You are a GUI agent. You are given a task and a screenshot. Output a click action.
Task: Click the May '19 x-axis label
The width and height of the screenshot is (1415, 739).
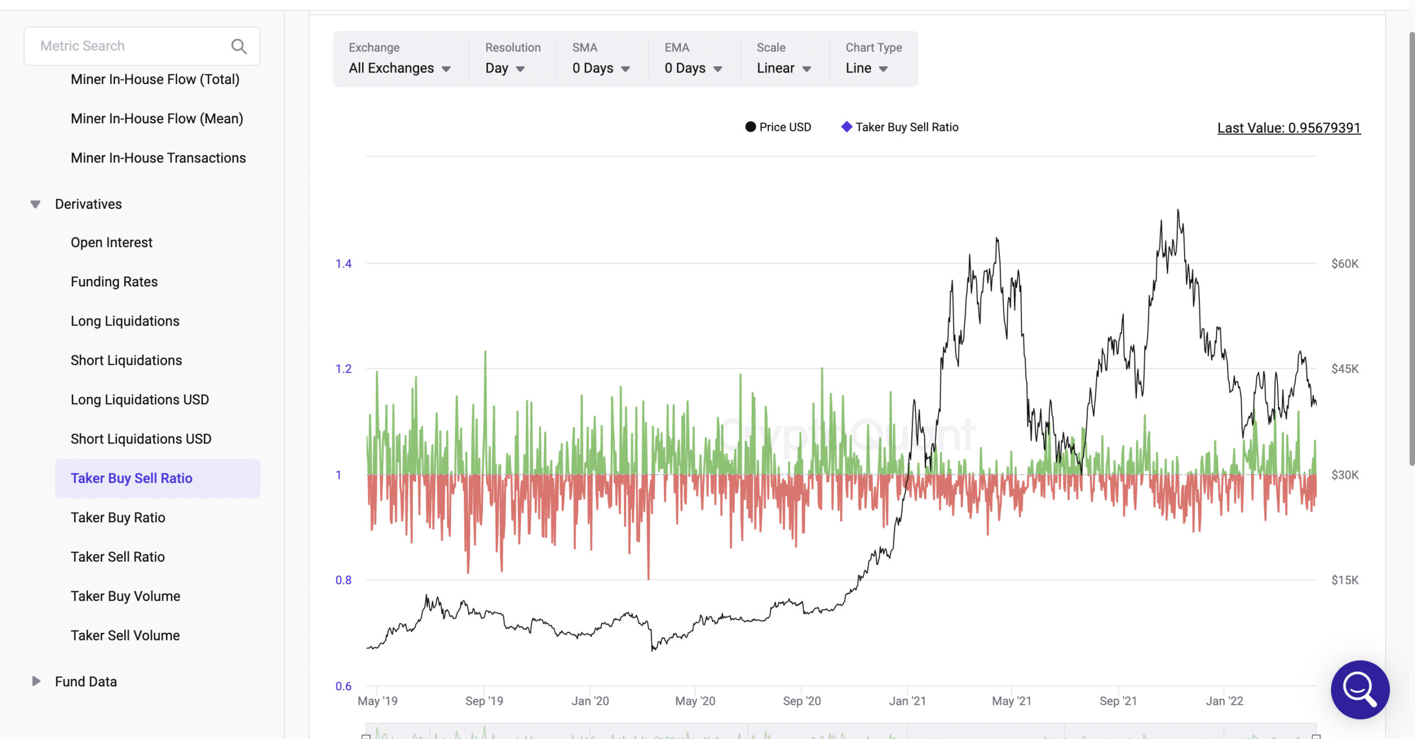click(x=378, y=701)
